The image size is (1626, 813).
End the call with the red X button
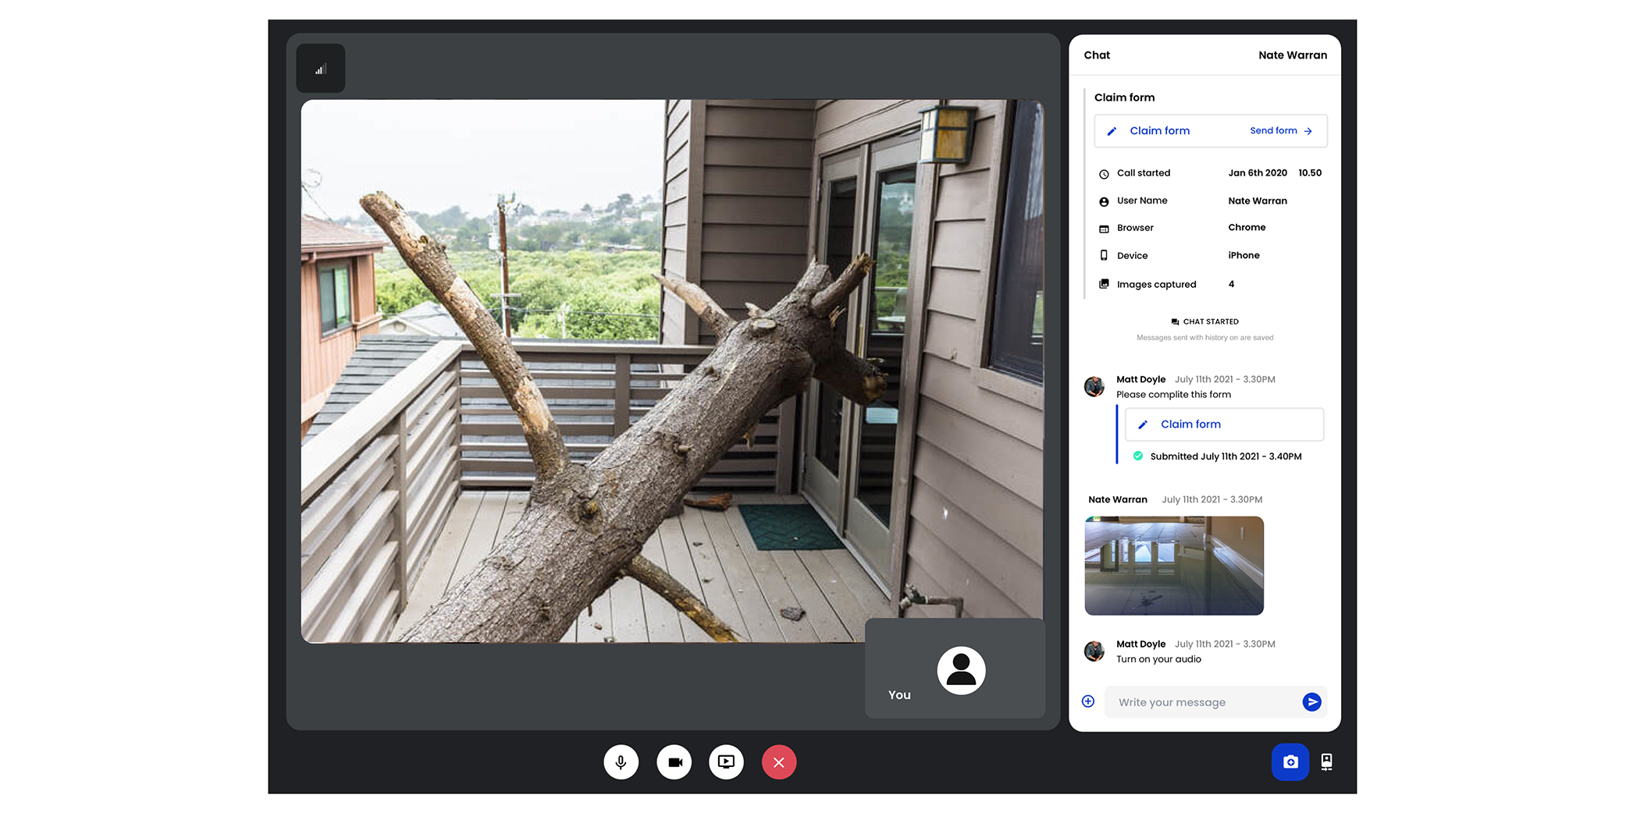[779, 762]
